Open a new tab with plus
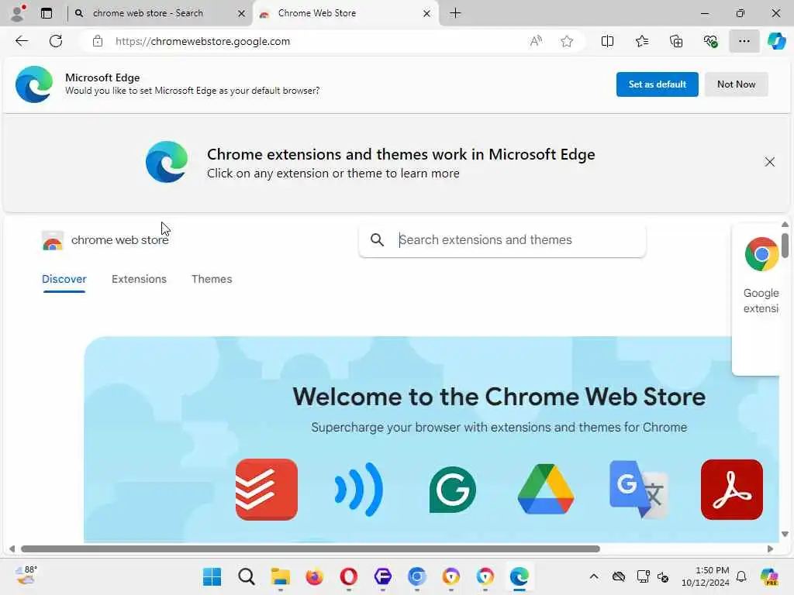 [x=455, y=13]
